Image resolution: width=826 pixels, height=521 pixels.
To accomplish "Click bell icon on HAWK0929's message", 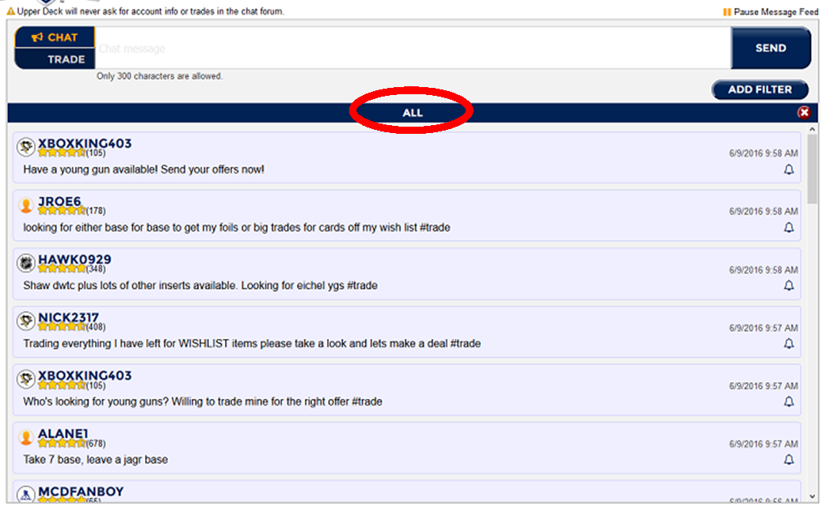I will click(x=788, y=286).
